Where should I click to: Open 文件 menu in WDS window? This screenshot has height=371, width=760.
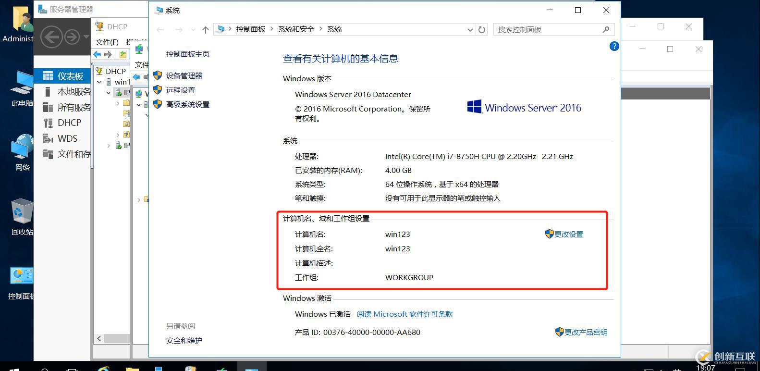(141, 64)
